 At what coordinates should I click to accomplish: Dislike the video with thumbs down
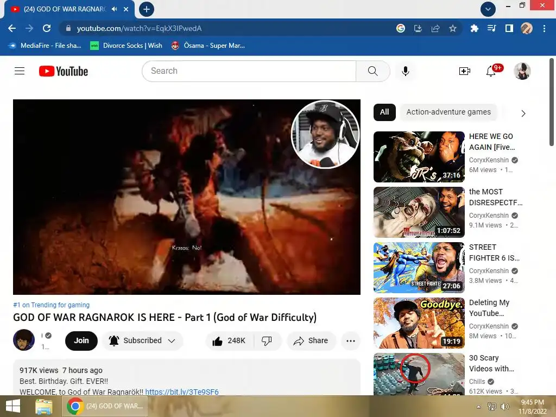tap(267, 341)
